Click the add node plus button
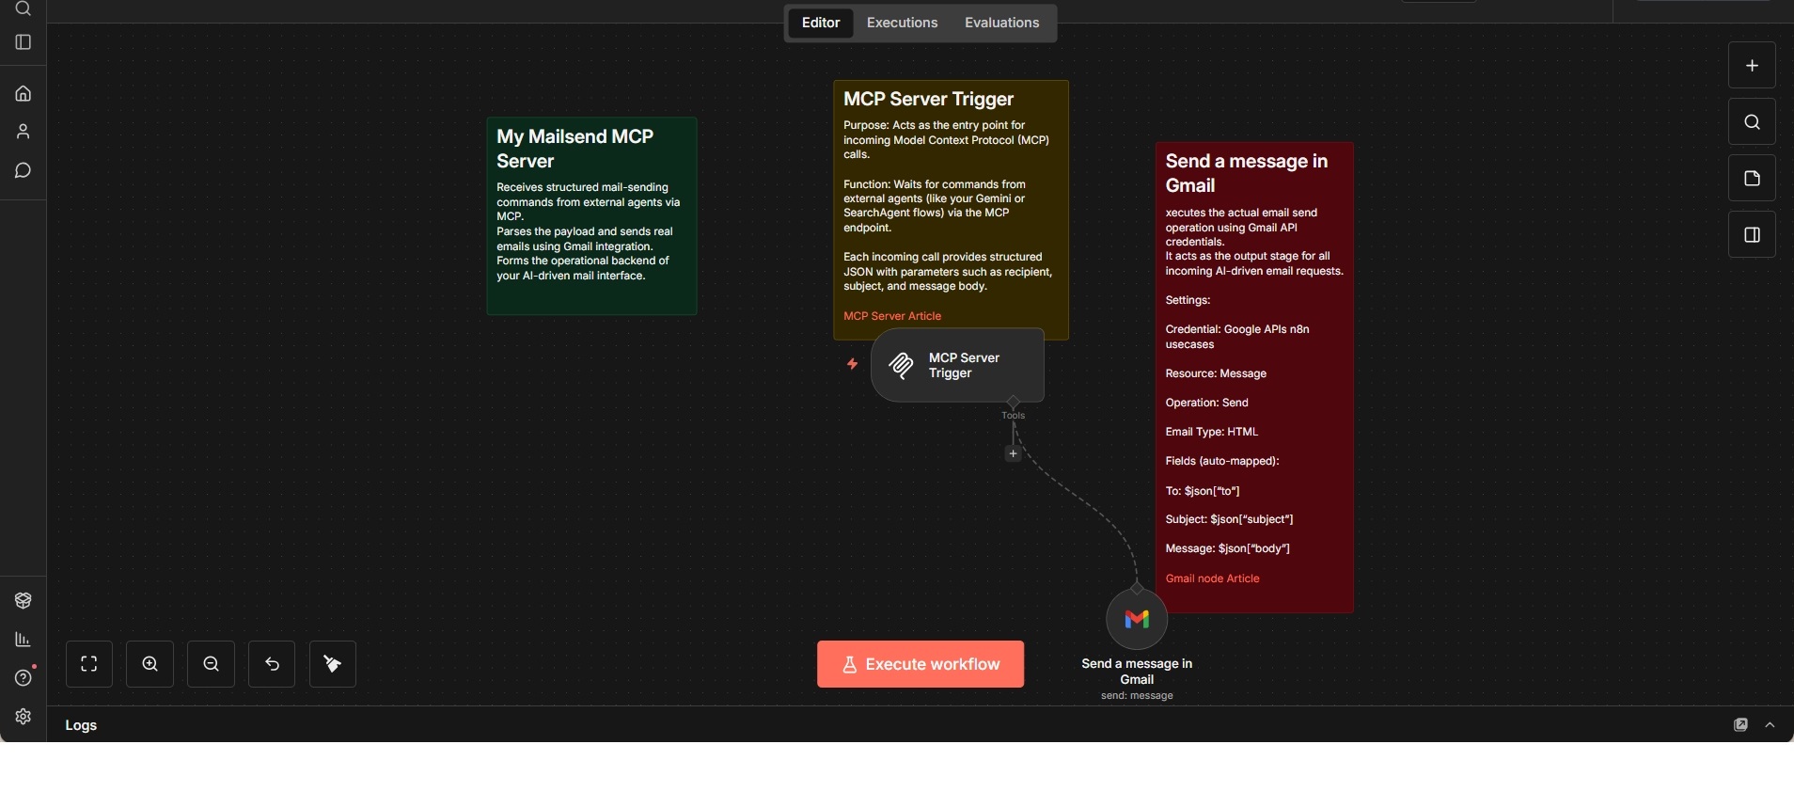The image size is (1794, 792). tap(1752, 66)
